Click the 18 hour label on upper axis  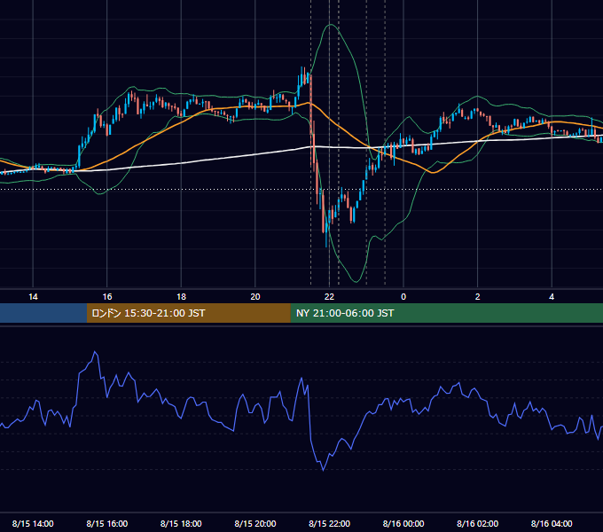point(181,297)
